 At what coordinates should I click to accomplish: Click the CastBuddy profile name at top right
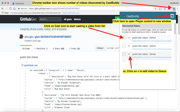[174, 3]
